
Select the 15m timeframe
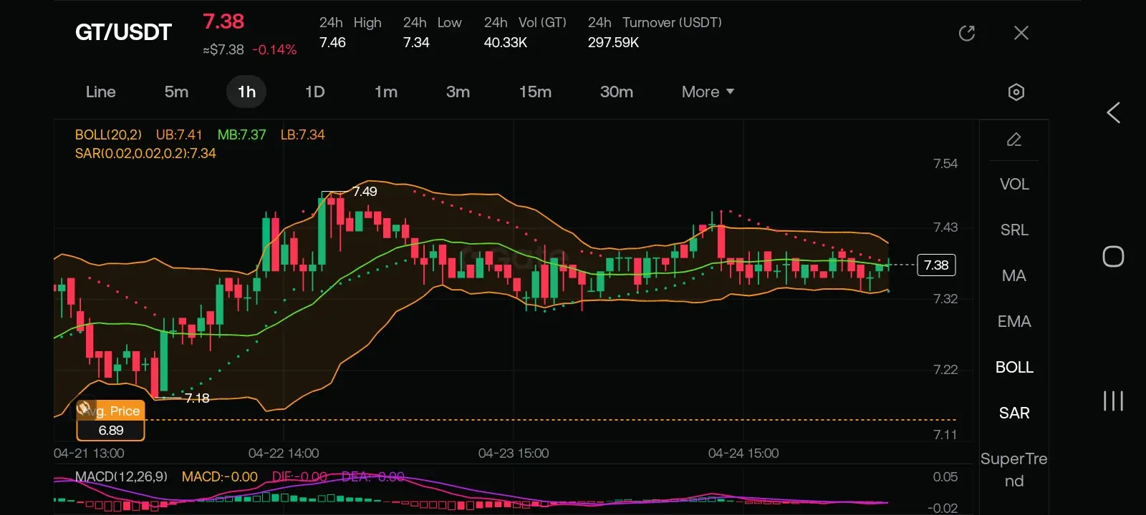[535, 92]
